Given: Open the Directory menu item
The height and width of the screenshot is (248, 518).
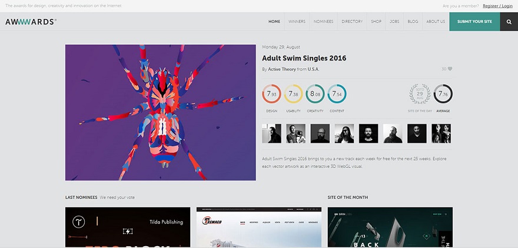Looking at the screenshot, I should [352, 22].
